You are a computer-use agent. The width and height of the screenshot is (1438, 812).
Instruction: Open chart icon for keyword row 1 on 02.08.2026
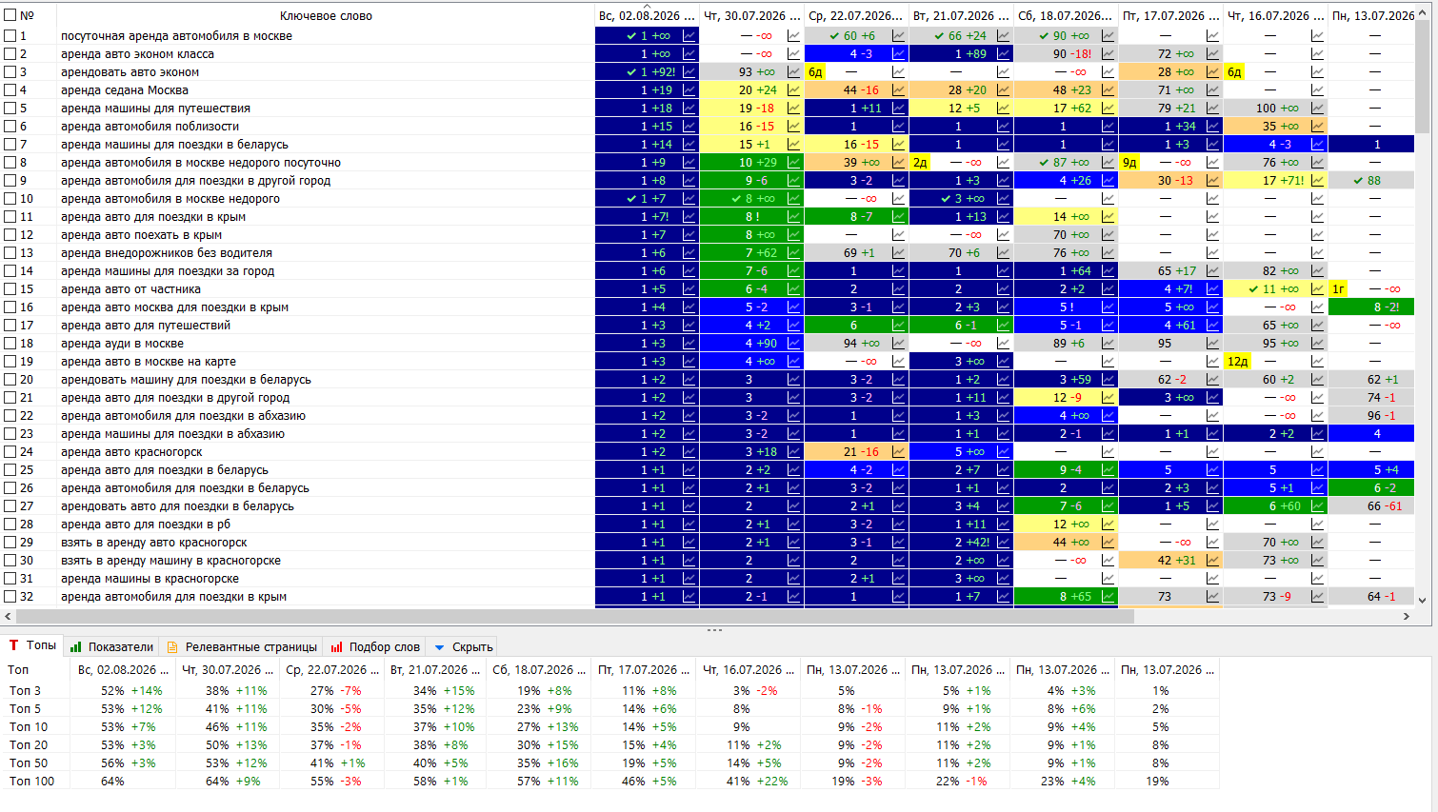689,35
